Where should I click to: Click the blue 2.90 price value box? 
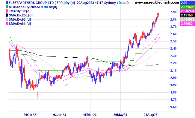click(188, 3)
